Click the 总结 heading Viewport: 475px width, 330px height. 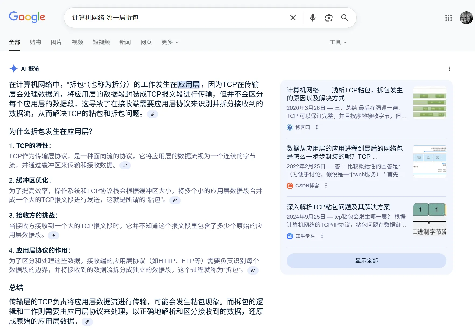(16, 287)
